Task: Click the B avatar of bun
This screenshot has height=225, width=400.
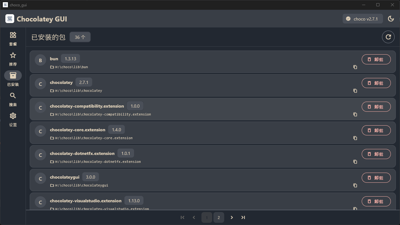Action: point(40,60)
